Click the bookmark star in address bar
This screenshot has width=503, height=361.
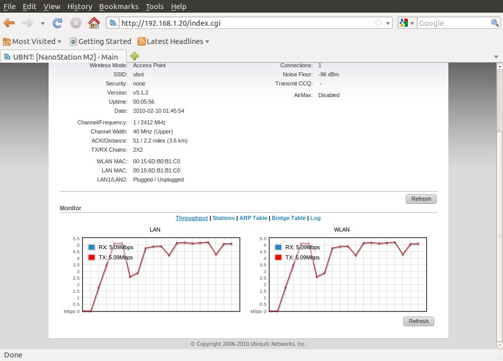coord(378,23)
